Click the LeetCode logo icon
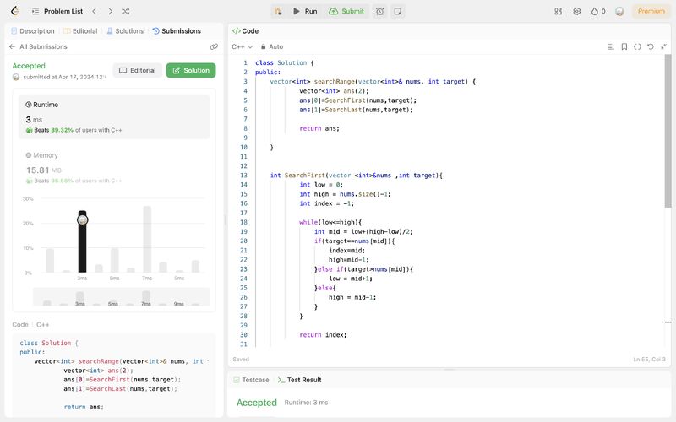This screenshot has height=422, width=676. coord(15,11)
